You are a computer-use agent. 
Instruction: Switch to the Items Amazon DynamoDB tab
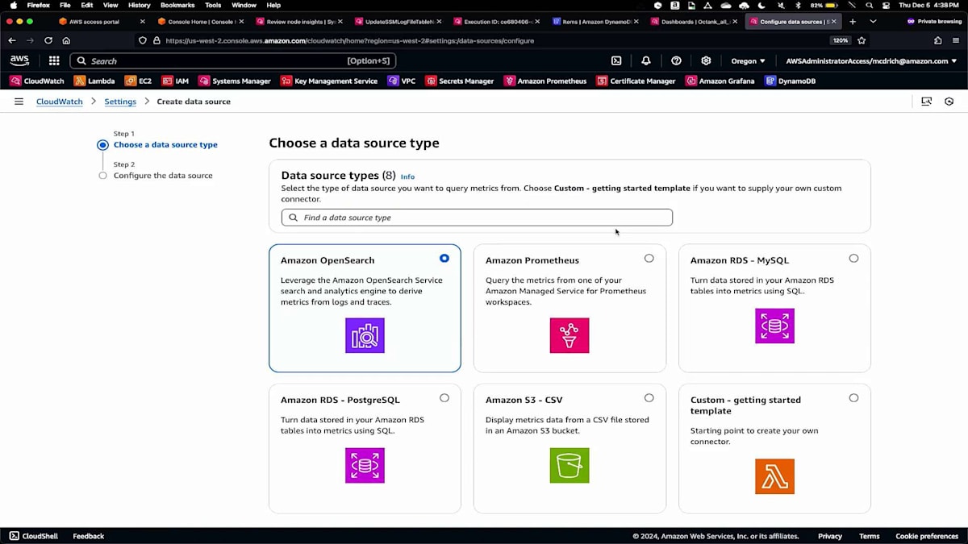pos(595,22)
